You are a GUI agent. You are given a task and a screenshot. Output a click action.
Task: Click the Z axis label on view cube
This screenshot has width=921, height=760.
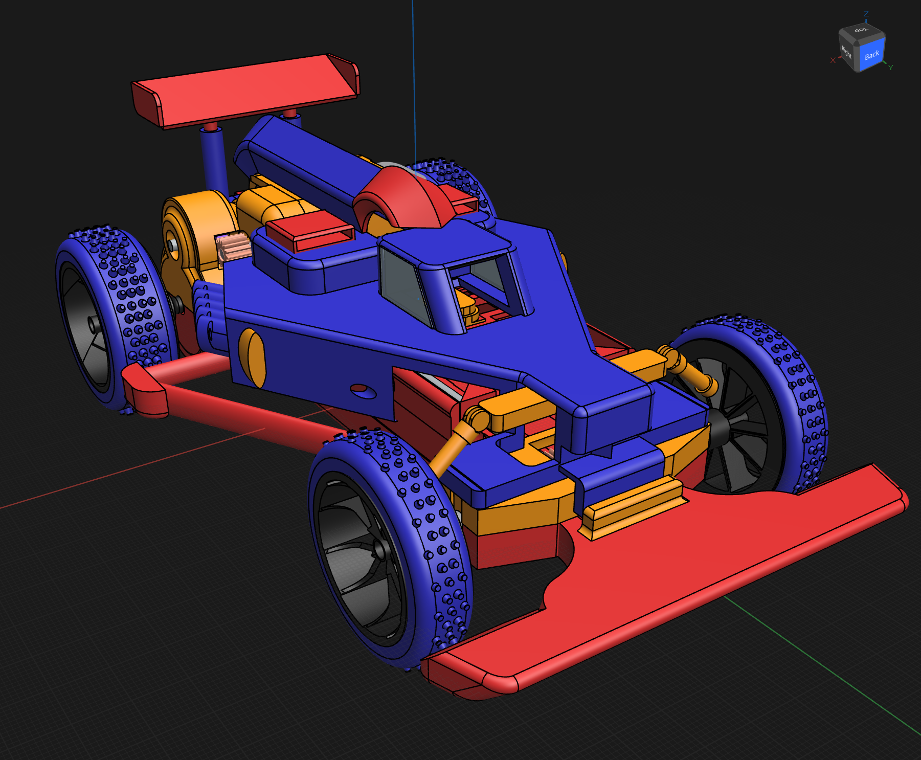pyautogui.click(x=866, y=14)
